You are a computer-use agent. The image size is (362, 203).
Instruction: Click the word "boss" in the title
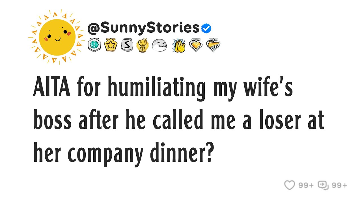pyautogui.click(x=53, y=121)
